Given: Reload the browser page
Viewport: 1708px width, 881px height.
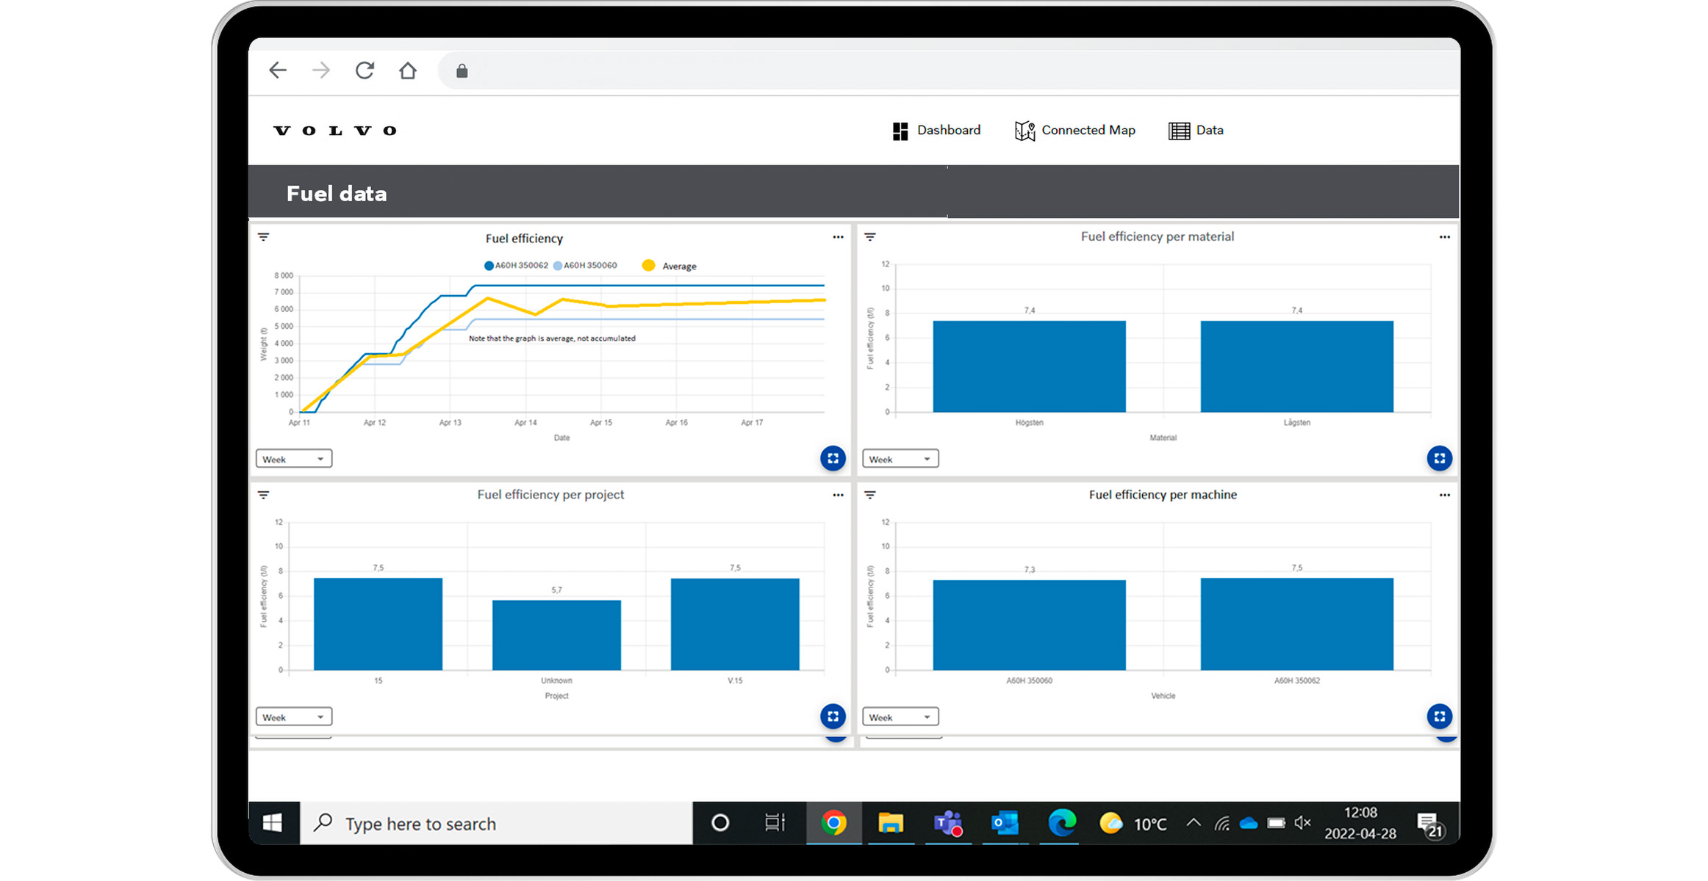Looking at the screenshot, I should coord(365,70).
